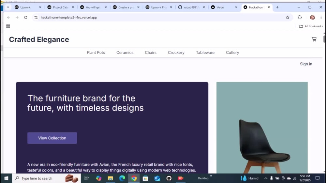Open the Tableware category
This screenshot has width=326, height=183.
[x=205, y=53]
